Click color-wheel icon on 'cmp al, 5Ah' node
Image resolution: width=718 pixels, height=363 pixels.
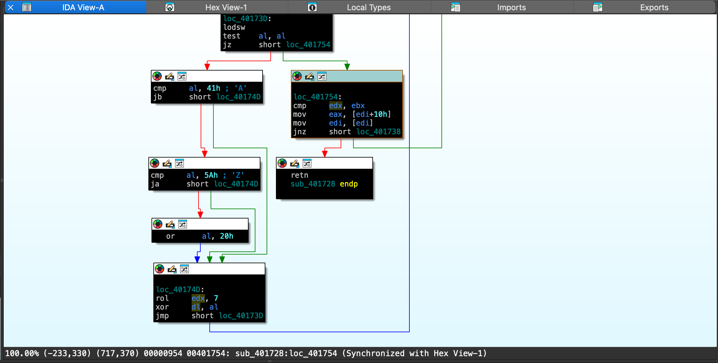155,163
